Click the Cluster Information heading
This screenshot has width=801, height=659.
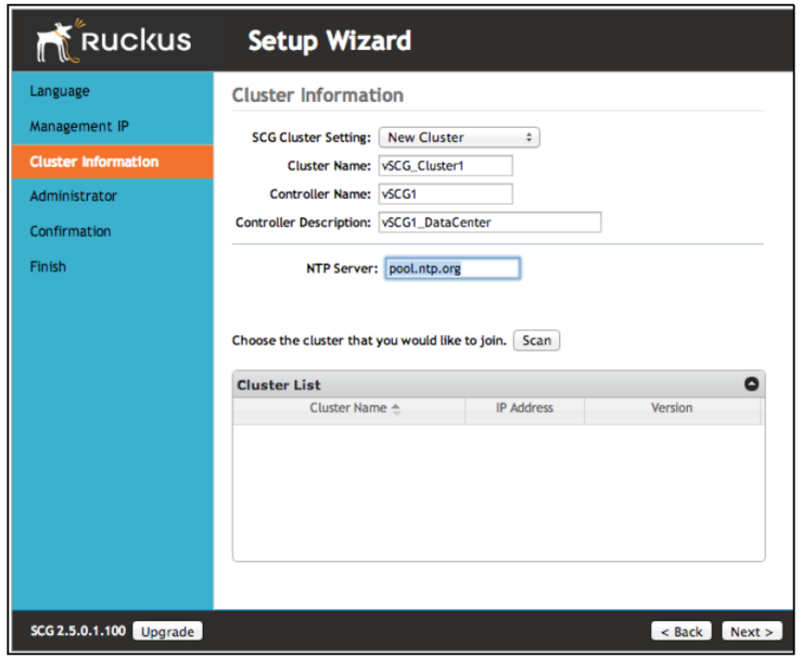coord(318,95)
